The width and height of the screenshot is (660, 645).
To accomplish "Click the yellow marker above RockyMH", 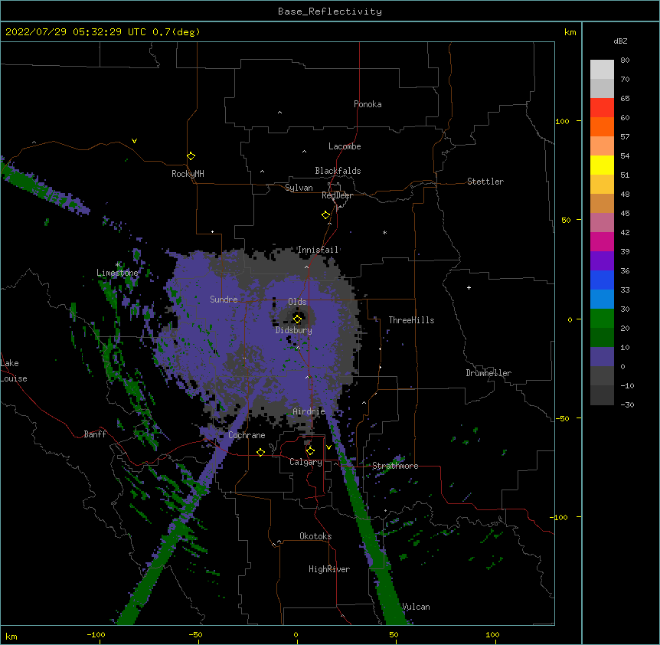I will pyautogui.click(x=191, y=156).
